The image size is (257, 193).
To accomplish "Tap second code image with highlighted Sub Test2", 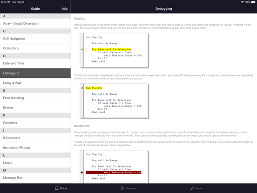I will pos(114,101).
